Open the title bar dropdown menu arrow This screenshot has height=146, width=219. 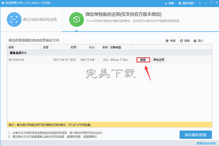(200, 3)
